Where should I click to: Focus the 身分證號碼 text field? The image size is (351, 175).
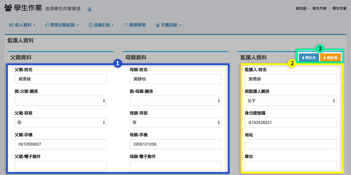coord(290,122)
